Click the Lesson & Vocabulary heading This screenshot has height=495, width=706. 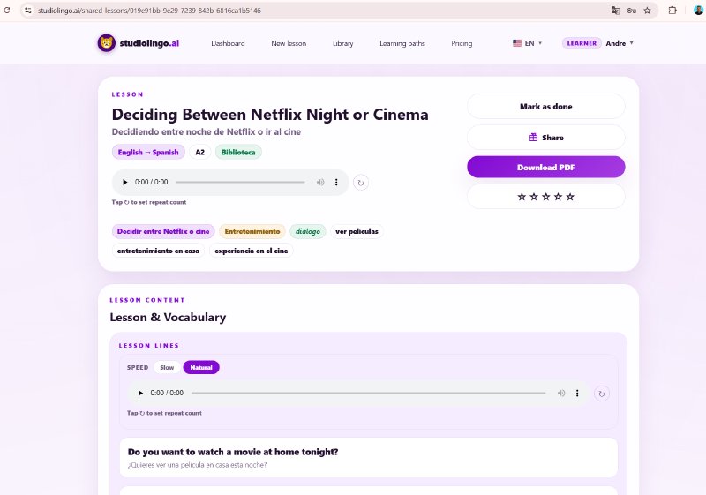click(x=168, y=318)
